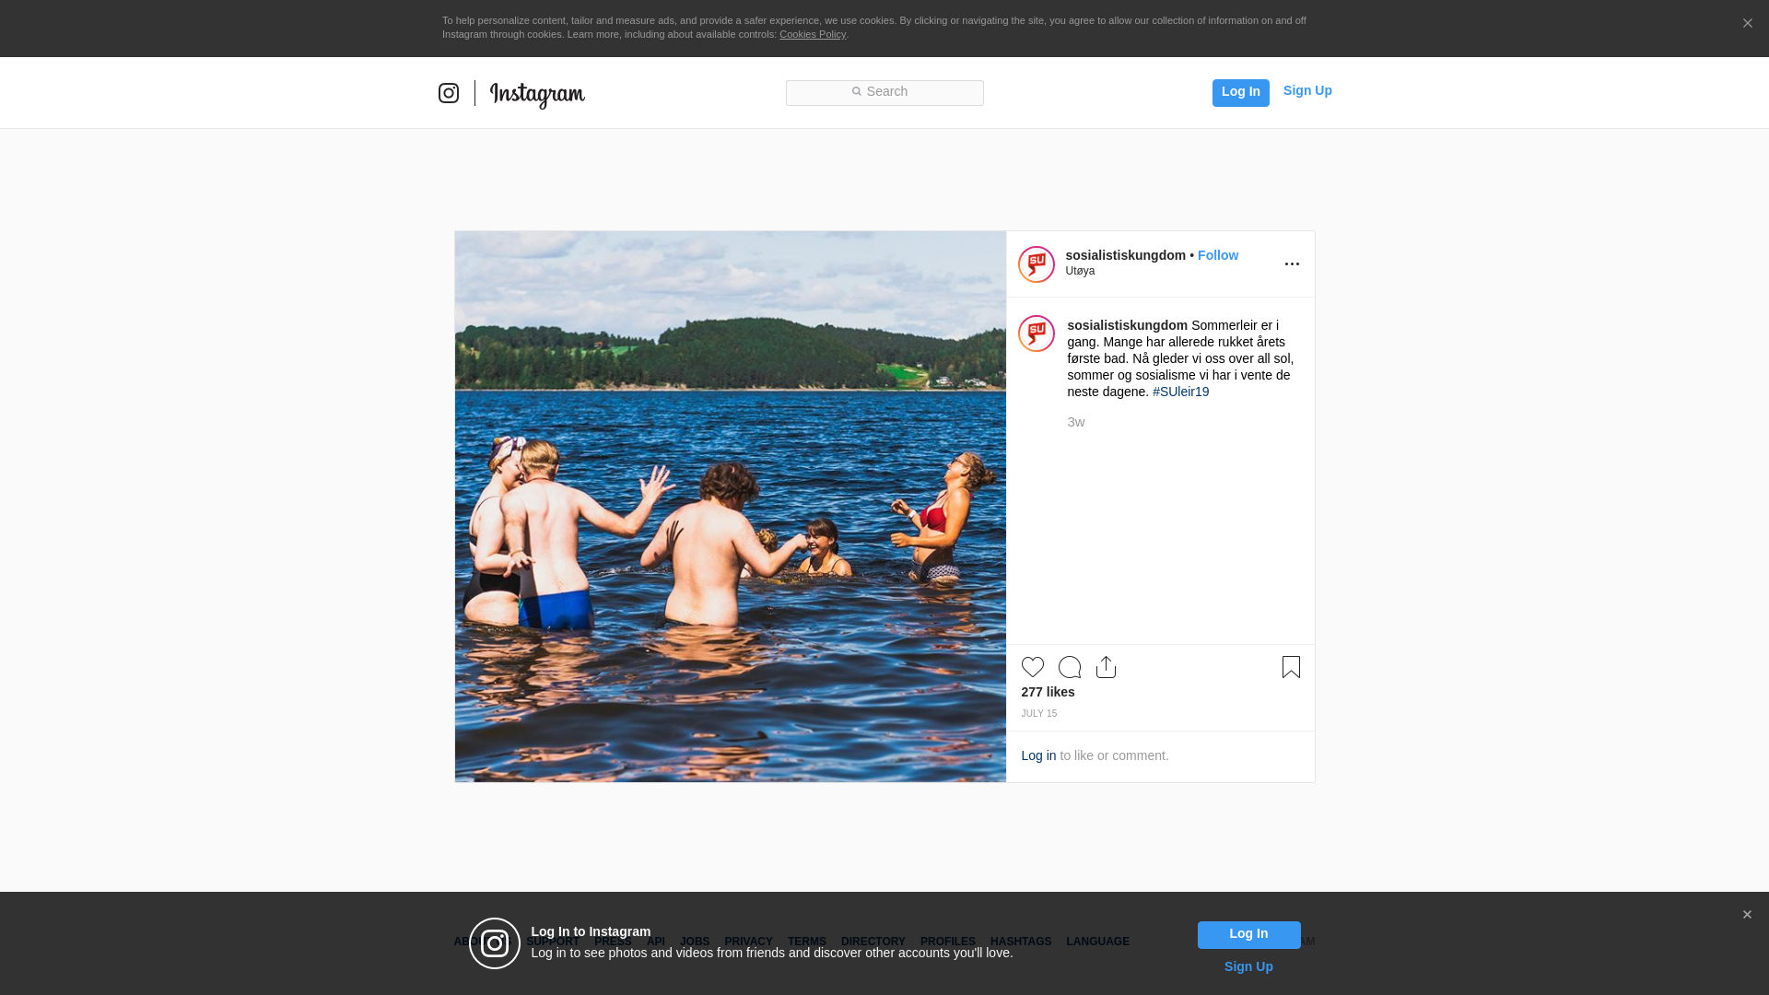Click the Instagram camera glyph logo
This screenshot has width=1769, height=995.
pyautogui.click(x=449, y=93)
